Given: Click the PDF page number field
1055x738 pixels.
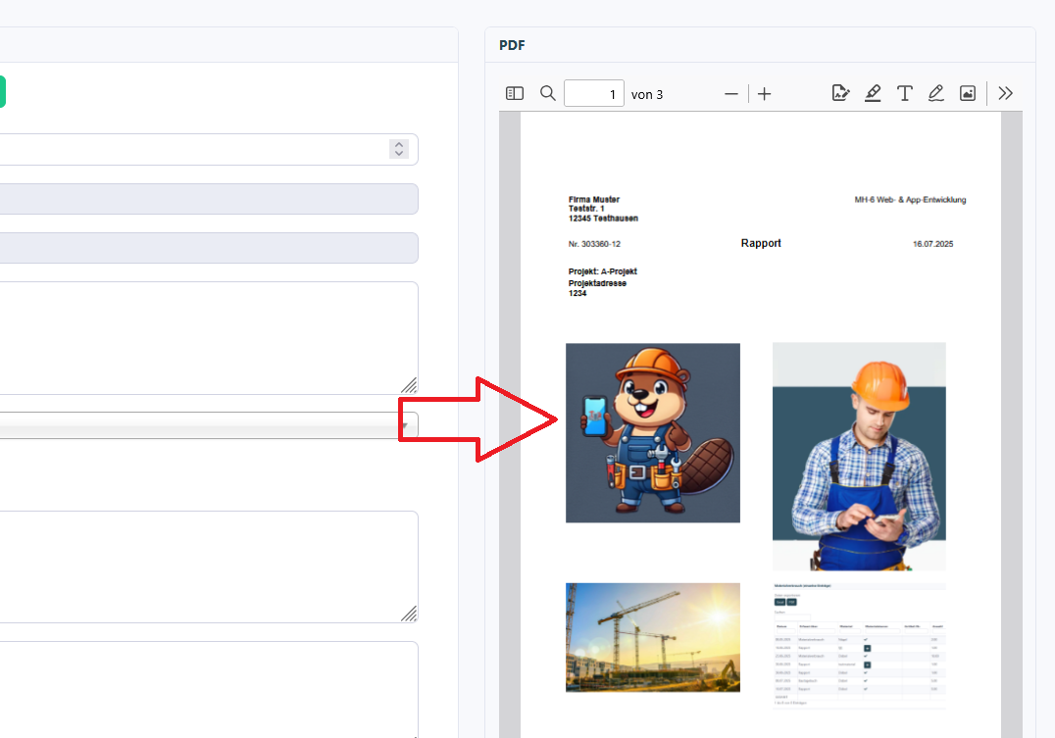Looking at the screenshot, I should [593, 93].
